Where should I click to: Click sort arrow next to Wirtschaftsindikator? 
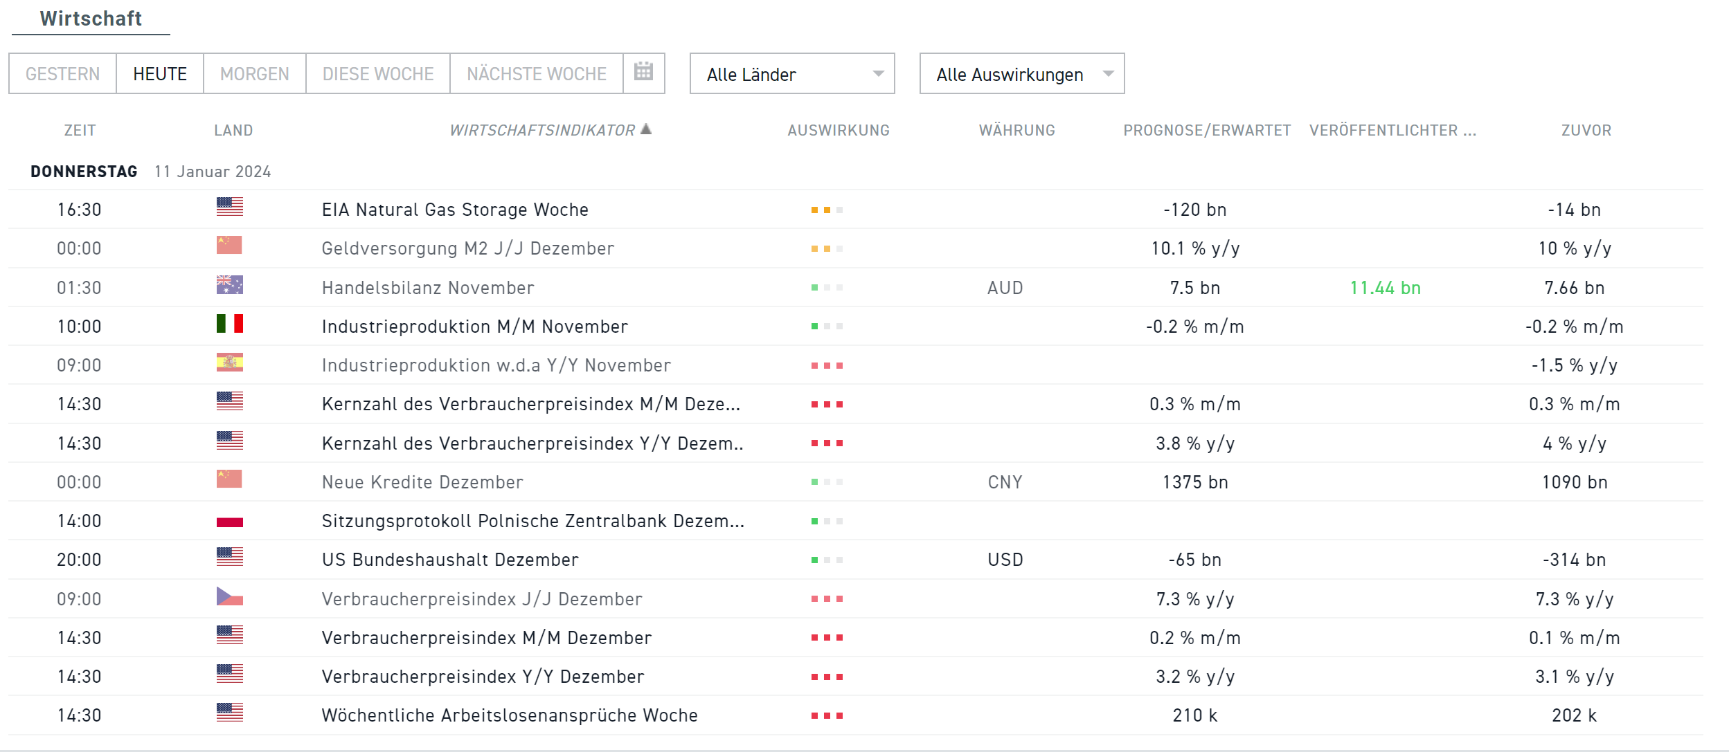646,129
